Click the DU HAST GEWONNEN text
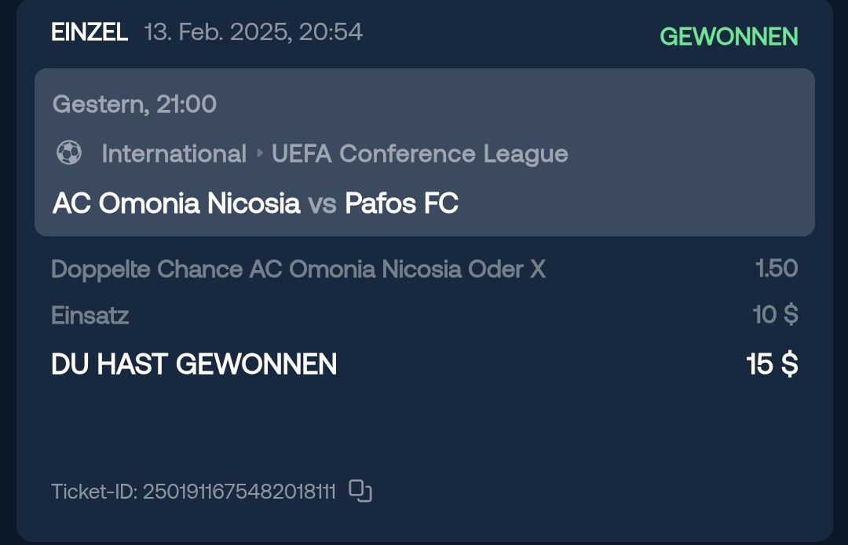Screen dimensions: 848x545 point(194,364)
